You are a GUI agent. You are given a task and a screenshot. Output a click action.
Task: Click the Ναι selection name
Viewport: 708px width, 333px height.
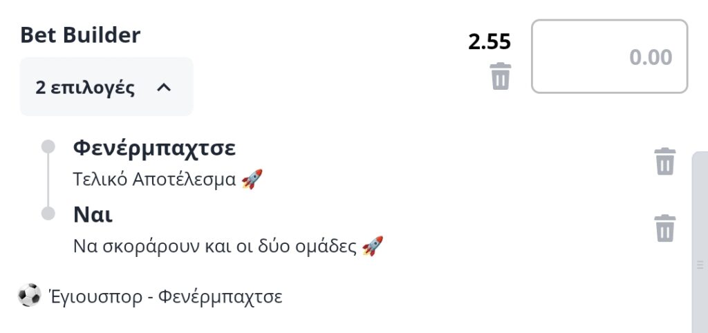(93, 216)
